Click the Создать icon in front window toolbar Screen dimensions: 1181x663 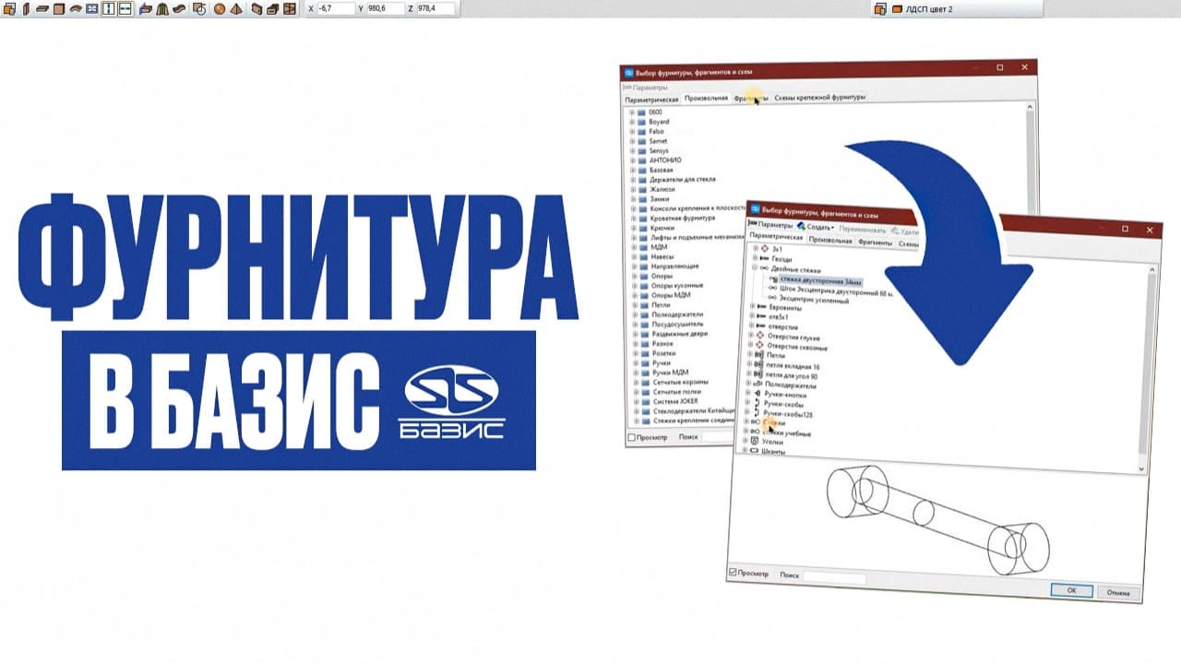pos(800,226)
